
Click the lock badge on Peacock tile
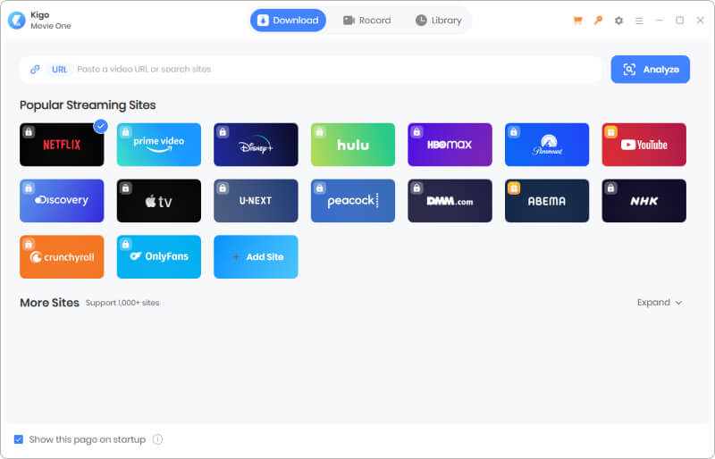[320, 188]
